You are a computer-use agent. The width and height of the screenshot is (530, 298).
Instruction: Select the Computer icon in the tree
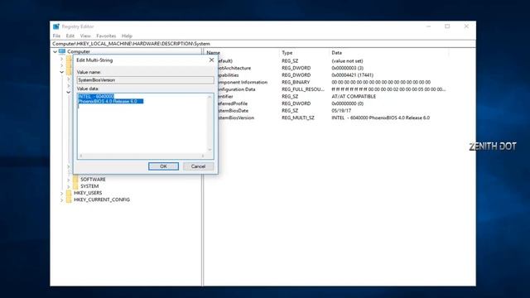coord(62,51)
